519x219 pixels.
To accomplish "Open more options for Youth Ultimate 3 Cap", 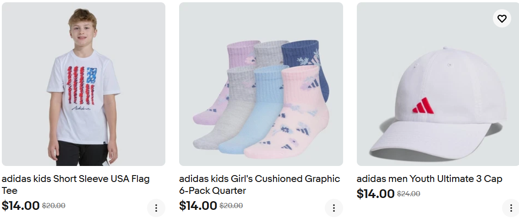I will pyautogui.click(x=511, y=208).
